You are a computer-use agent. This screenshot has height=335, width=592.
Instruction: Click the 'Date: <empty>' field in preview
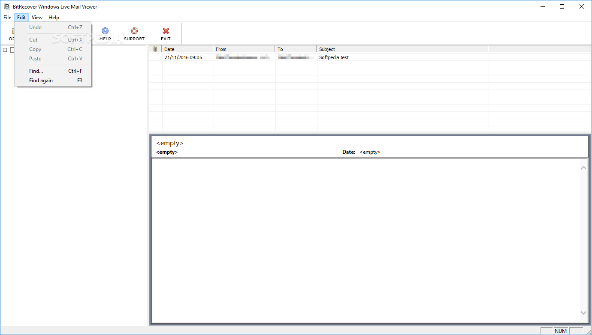[361, 152]
